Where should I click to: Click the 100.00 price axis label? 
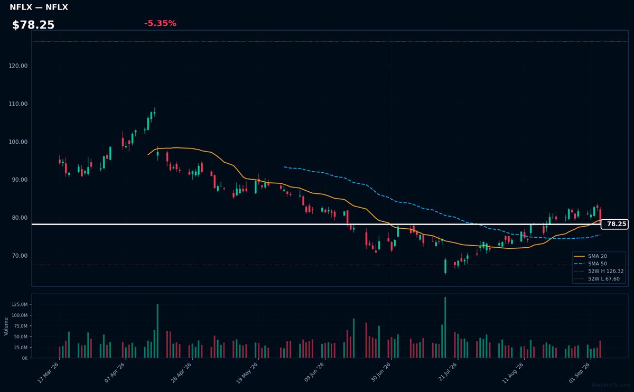pos(18,142)
